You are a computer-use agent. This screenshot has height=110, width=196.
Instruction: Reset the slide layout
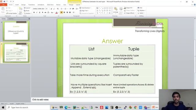27,11
